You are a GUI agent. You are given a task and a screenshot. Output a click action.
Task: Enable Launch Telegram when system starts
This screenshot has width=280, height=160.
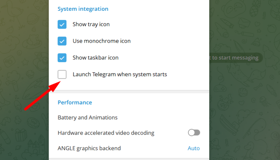[62, 74]
